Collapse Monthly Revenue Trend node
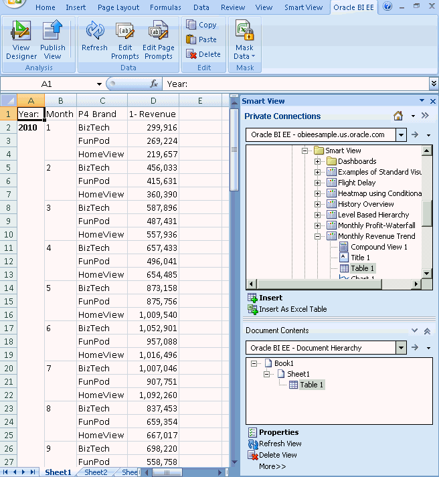This screenshot has width=439, height=477. point(317,236)
